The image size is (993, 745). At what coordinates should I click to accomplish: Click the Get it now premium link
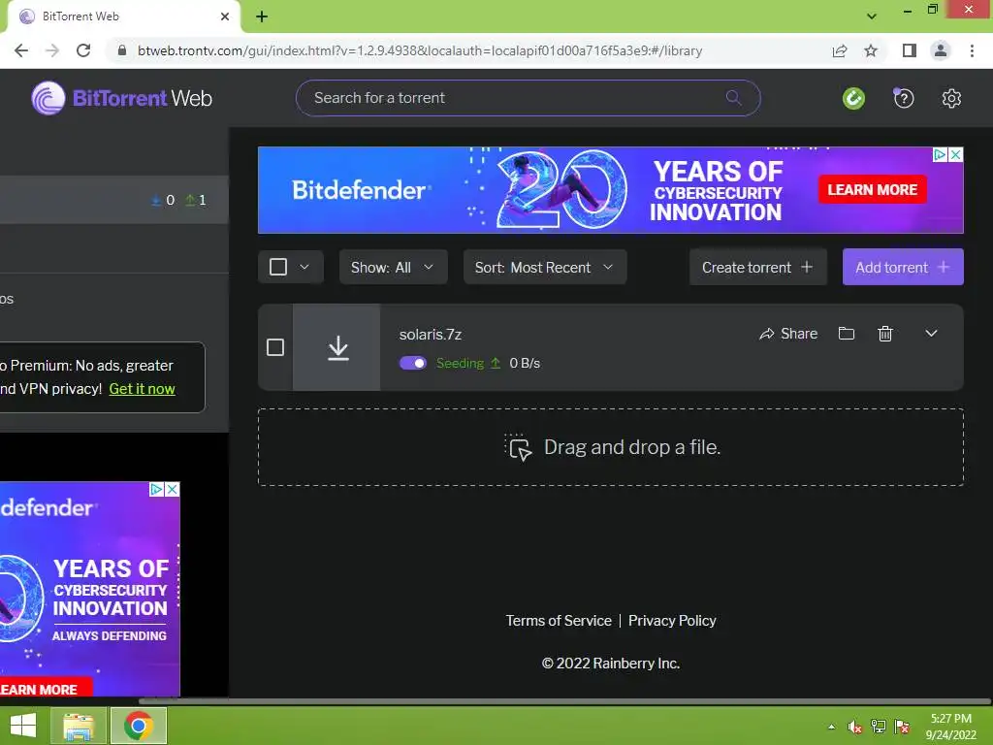[x=142, y=389]
